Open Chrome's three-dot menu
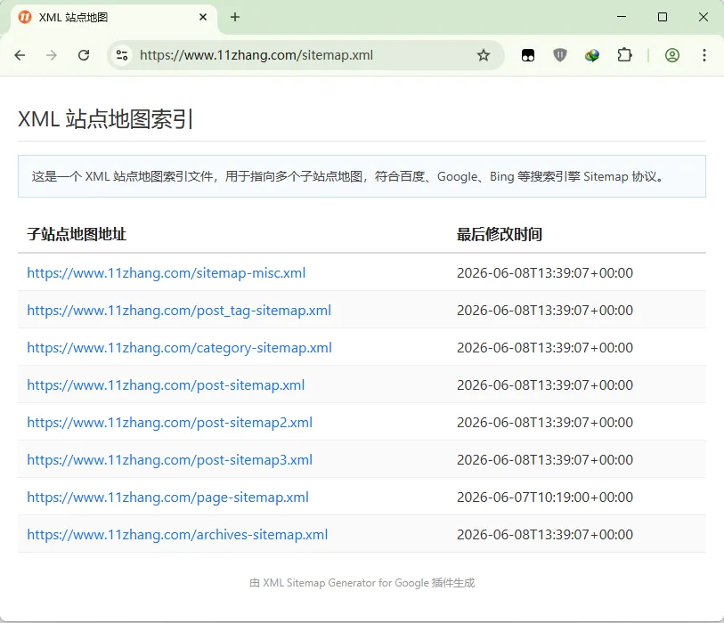 [x=704, y=55]
